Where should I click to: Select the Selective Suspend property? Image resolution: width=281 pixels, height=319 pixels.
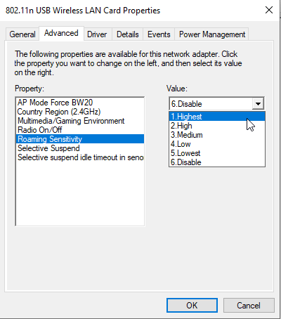coord(80,148)
